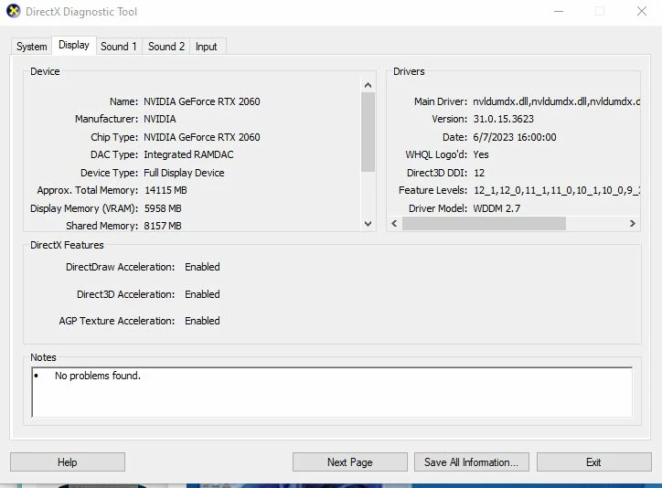The image size is (662, 488).
Task: Click the Feature Levels value list
Action: (x=557, y=190)
